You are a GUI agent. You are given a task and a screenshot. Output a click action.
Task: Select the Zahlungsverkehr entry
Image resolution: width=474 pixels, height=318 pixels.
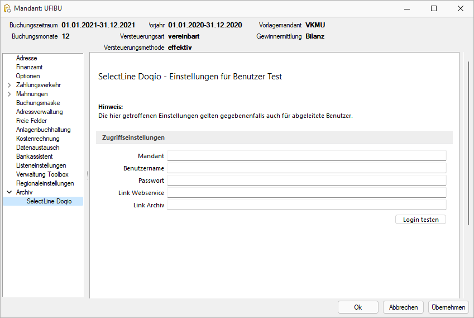point(39,85)
